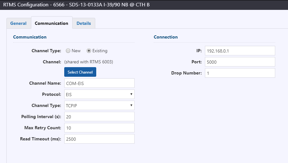The width and height of the screenshot is (288, 163).
Task: Focus the Port field showing 5000
Action: 240,62
